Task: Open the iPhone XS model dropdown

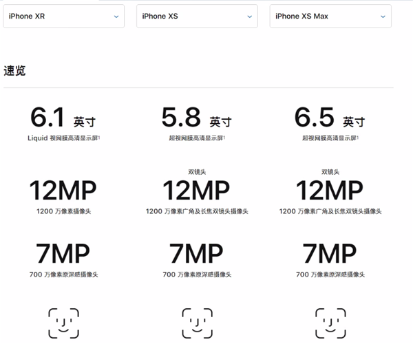Action: 197,17
